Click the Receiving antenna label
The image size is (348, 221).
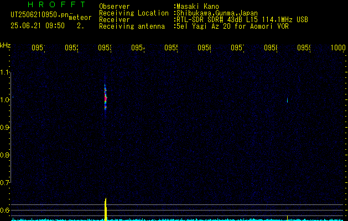point(132,27)
